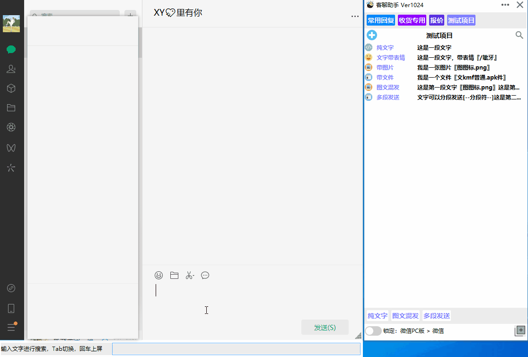This screenshot has width=528, height=357.
Task: Open the WeChat hamburger settings menu
Action: [x=11, y=327]
